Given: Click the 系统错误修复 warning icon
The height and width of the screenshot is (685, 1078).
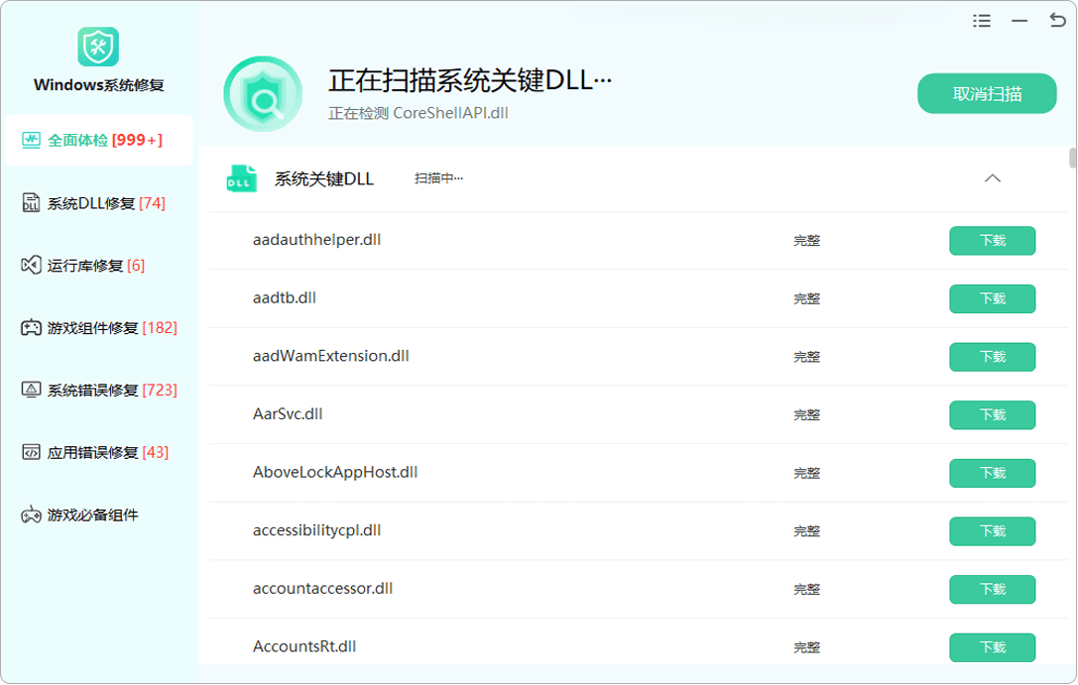Looking at the screenshot, I should tap(31, 391).
